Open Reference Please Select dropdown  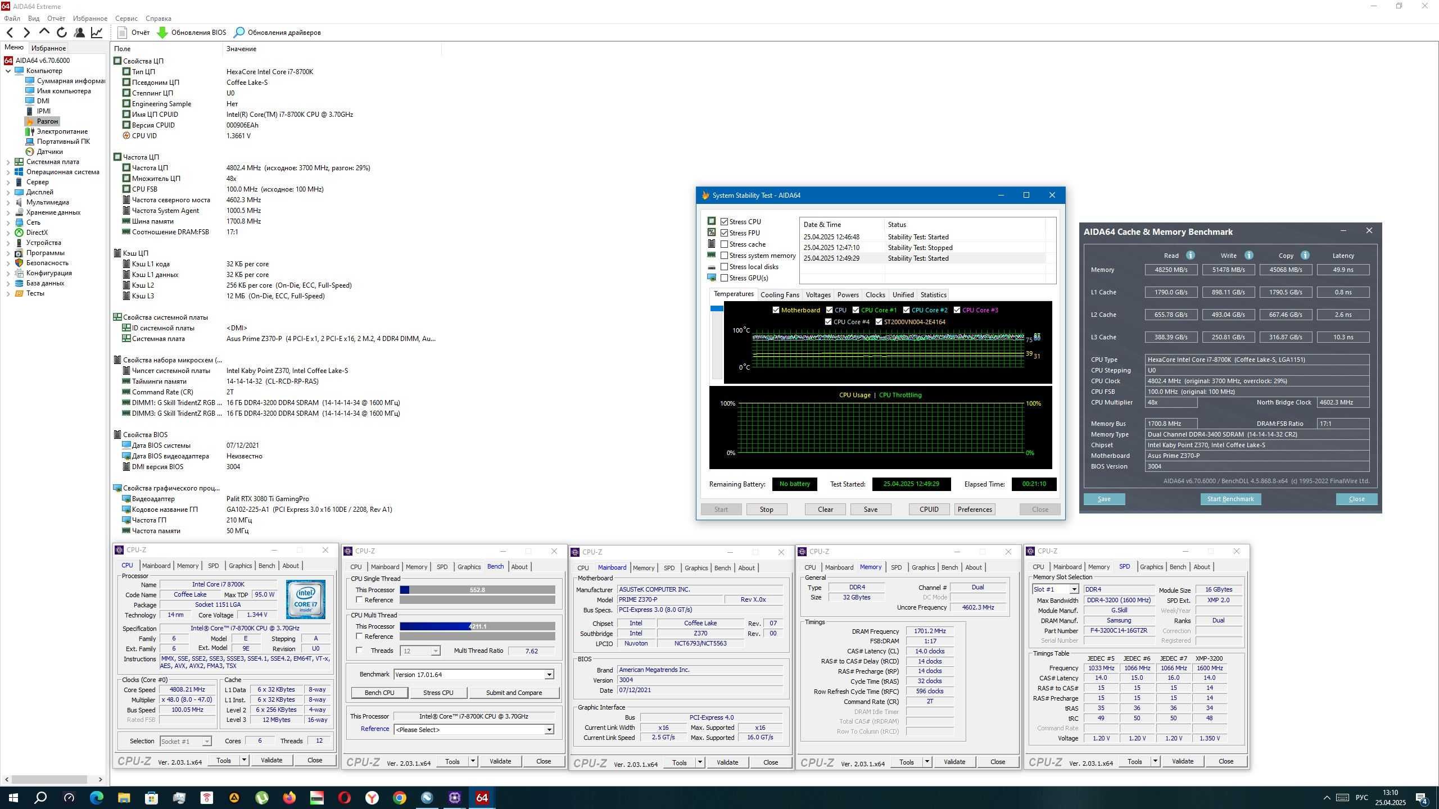tap(549, 730)
